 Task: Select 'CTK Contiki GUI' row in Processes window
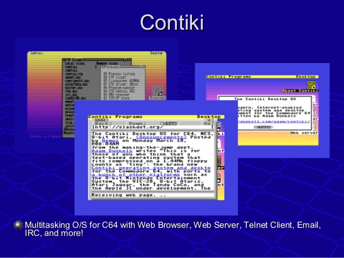click(x=119, y=91)
